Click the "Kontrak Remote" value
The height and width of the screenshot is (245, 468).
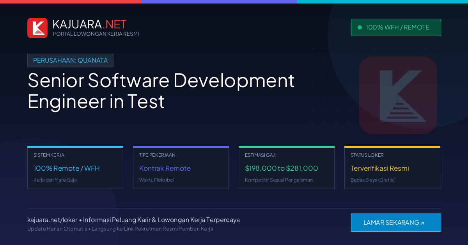[x=165, y=168]
